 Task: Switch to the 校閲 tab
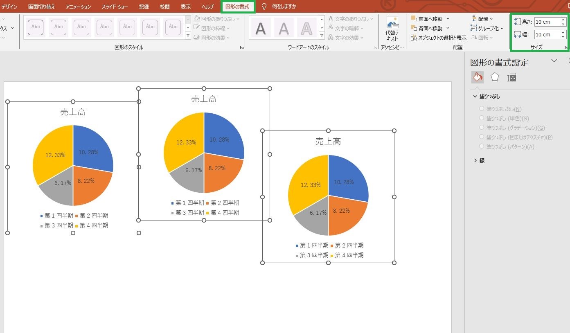165,7
